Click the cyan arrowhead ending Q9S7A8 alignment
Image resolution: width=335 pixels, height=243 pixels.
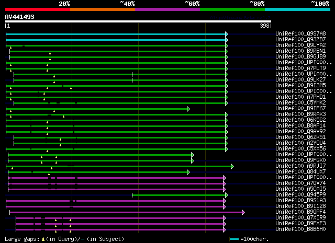(227, 34)
